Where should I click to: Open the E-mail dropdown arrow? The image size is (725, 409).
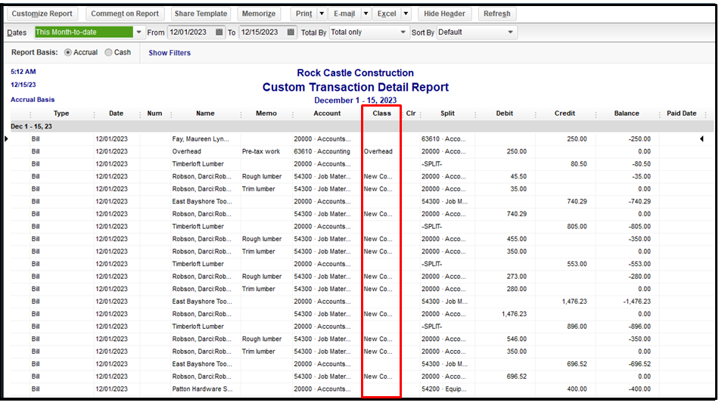366,14
